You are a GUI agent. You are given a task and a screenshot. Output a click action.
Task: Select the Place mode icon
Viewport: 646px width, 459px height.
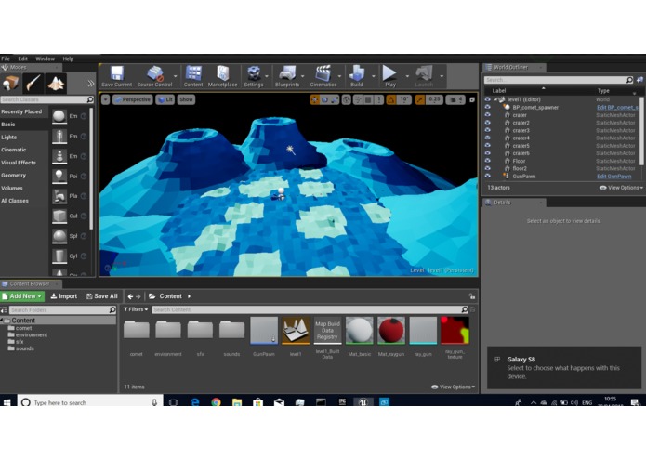11,83
